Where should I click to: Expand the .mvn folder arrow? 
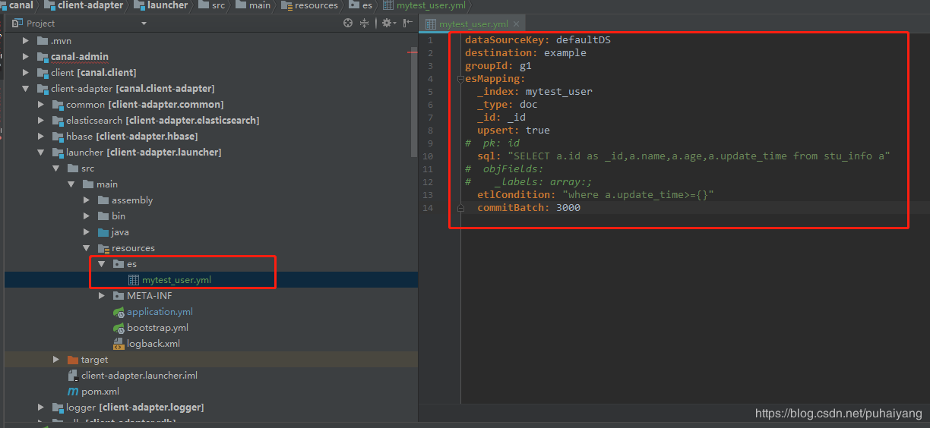[26, 41]
